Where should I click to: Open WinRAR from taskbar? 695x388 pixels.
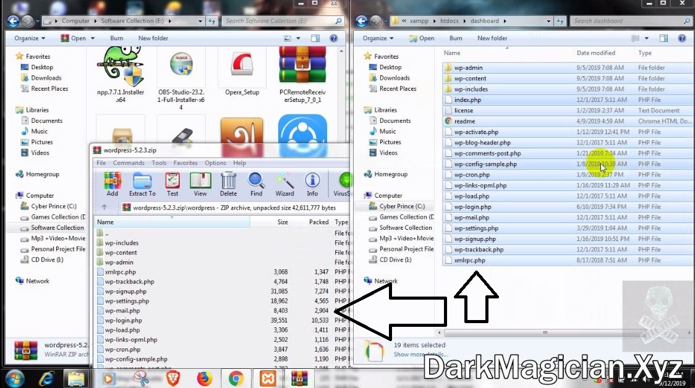[299, 379]
